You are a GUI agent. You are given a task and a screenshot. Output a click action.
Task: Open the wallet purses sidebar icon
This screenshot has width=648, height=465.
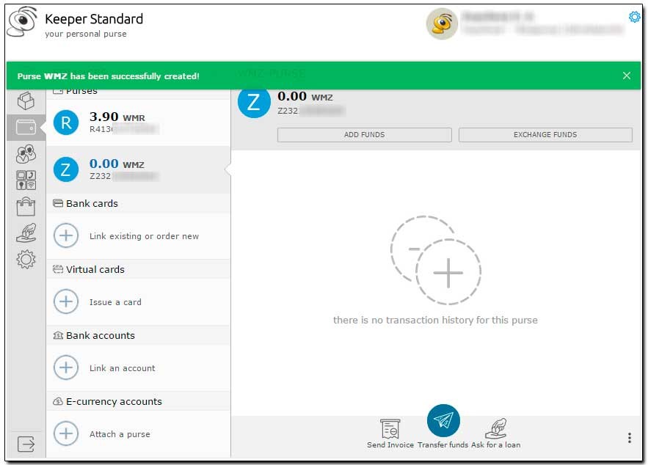pyautogui.click(x=26, y=127)
